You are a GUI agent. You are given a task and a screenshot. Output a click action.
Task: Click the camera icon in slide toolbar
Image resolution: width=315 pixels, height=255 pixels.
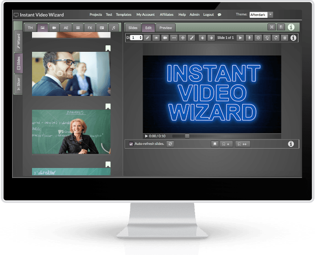[165, 38]
